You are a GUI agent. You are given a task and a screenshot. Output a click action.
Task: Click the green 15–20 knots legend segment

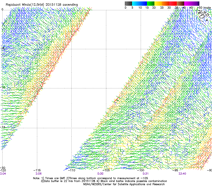(x=151, y=3)
